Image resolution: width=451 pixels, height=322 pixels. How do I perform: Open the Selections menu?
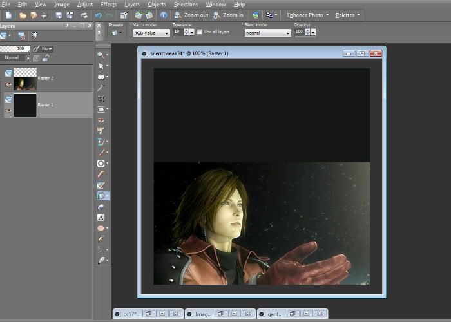(186, 5)
